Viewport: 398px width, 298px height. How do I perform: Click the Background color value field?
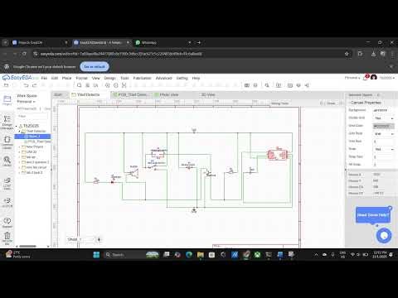(x=384, y=110)
